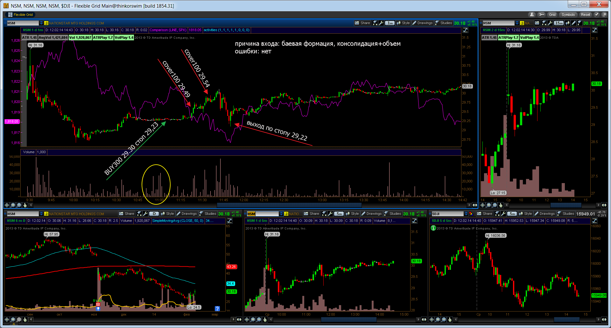Open 15m timeframe selector
This screenshot has width=611, height=328.
[558, 23]
